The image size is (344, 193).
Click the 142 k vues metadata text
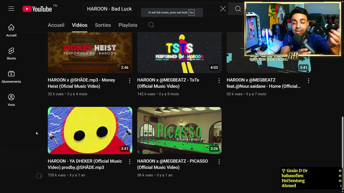pyautogui.click(x=146, y=94)
